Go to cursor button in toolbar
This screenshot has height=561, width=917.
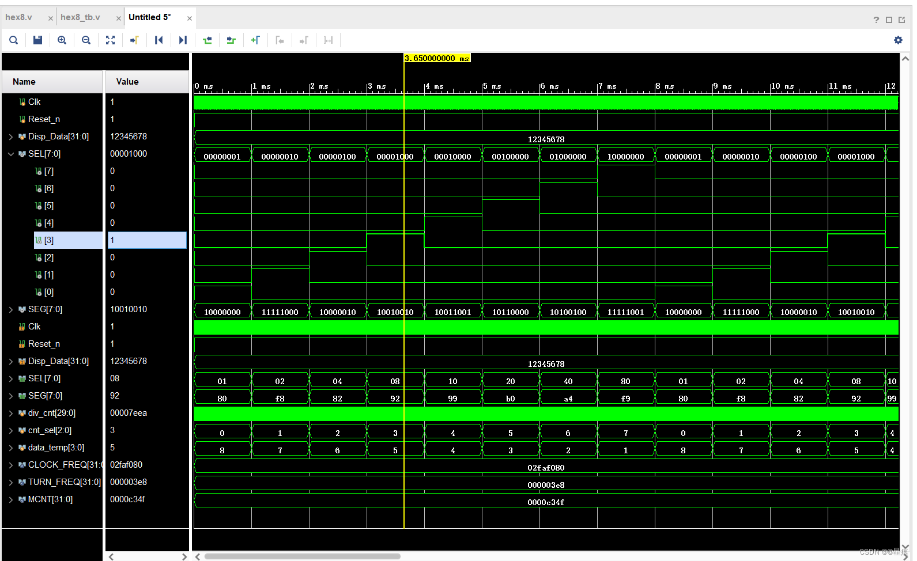(x=135, y=40)
